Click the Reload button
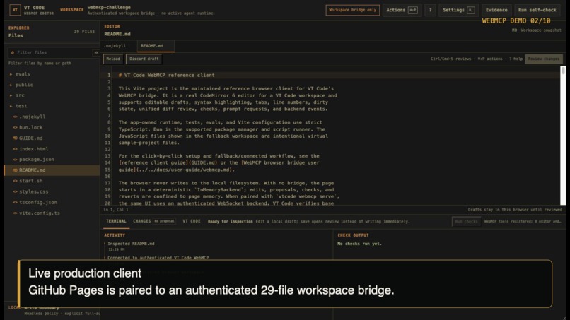 (113, 59)
